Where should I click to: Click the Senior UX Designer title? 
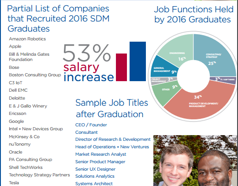(x=95, y=169)
